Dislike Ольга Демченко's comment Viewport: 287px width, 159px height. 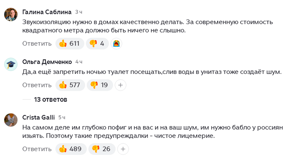(x=99, y=85)
